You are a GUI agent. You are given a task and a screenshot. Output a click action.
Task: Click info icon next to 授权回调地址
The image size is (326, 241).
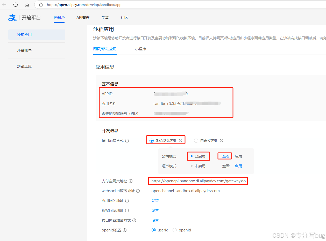127,210
